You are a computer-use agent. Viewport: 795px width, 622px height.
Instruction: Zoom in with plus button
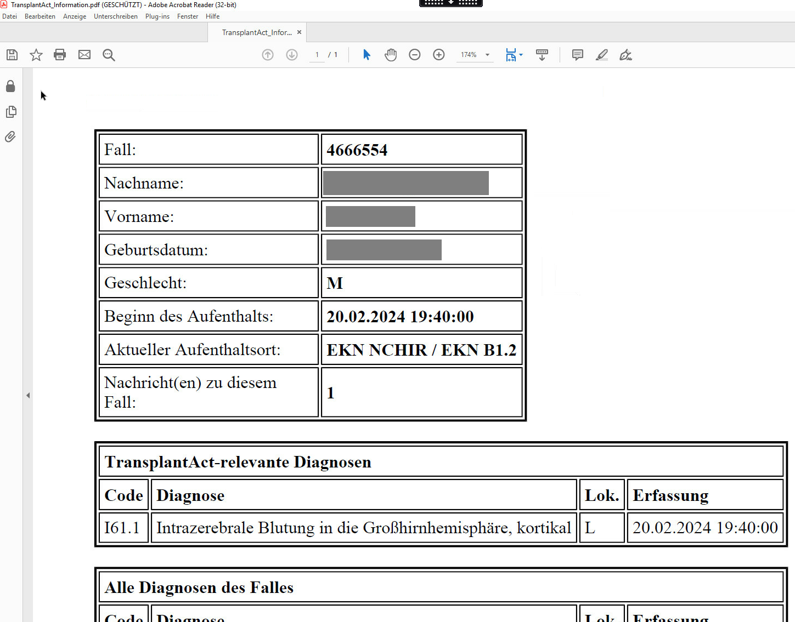tap(439, 55)
